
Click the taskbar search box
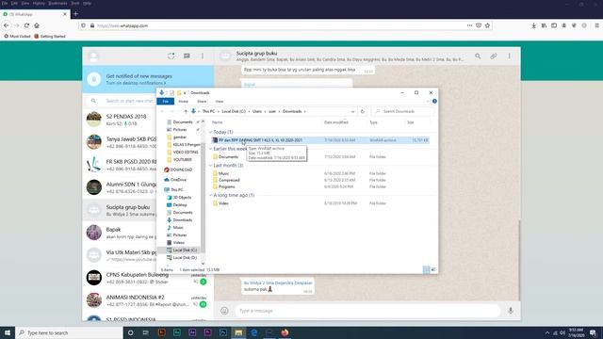point(69,332)
